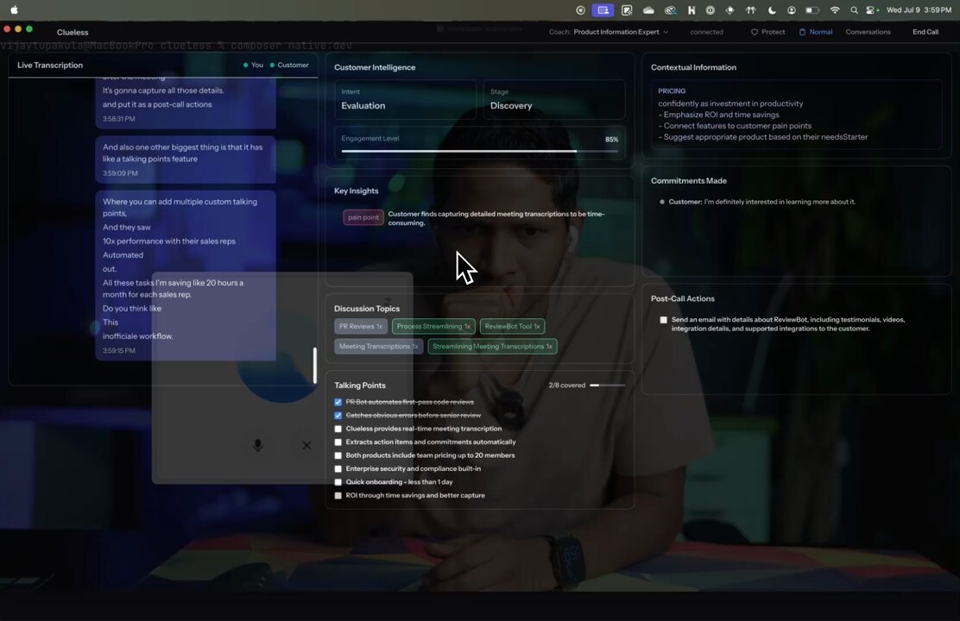Open the Apple menu

14,9
